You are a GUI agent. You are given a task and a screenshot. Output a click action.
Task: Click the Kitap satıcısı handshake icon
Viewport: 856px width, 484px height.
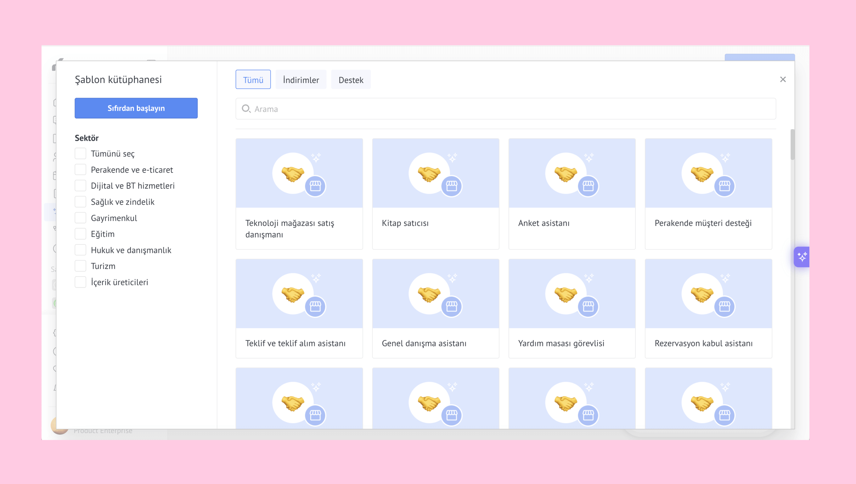point(429,173)
